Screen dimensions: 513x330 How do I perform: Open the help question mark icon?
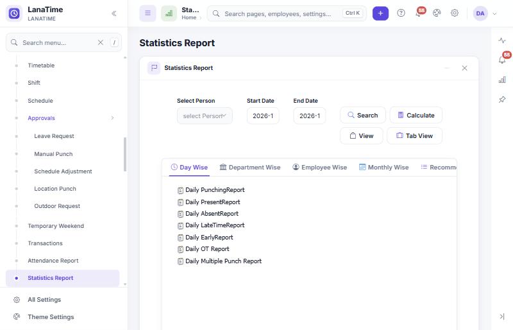pos(401,13)
